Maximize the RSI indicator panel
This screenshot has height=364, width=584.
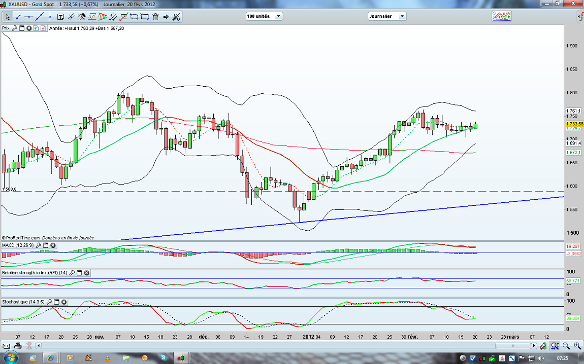point(79,273)
